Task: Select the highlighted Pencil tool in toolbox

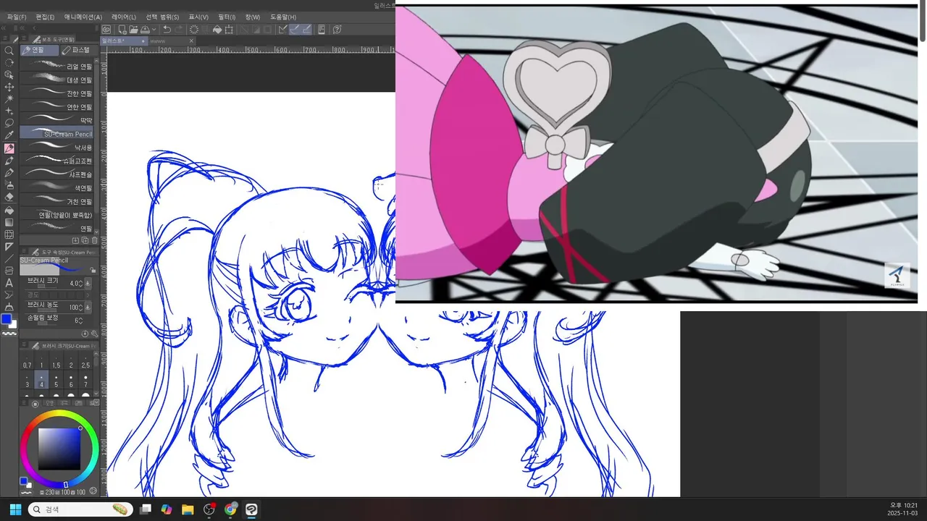Action: pyautogui.click(x=9, y=148)
